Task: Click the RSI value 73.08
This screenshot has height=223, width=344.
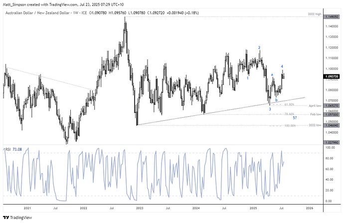Action: point(17,149)
